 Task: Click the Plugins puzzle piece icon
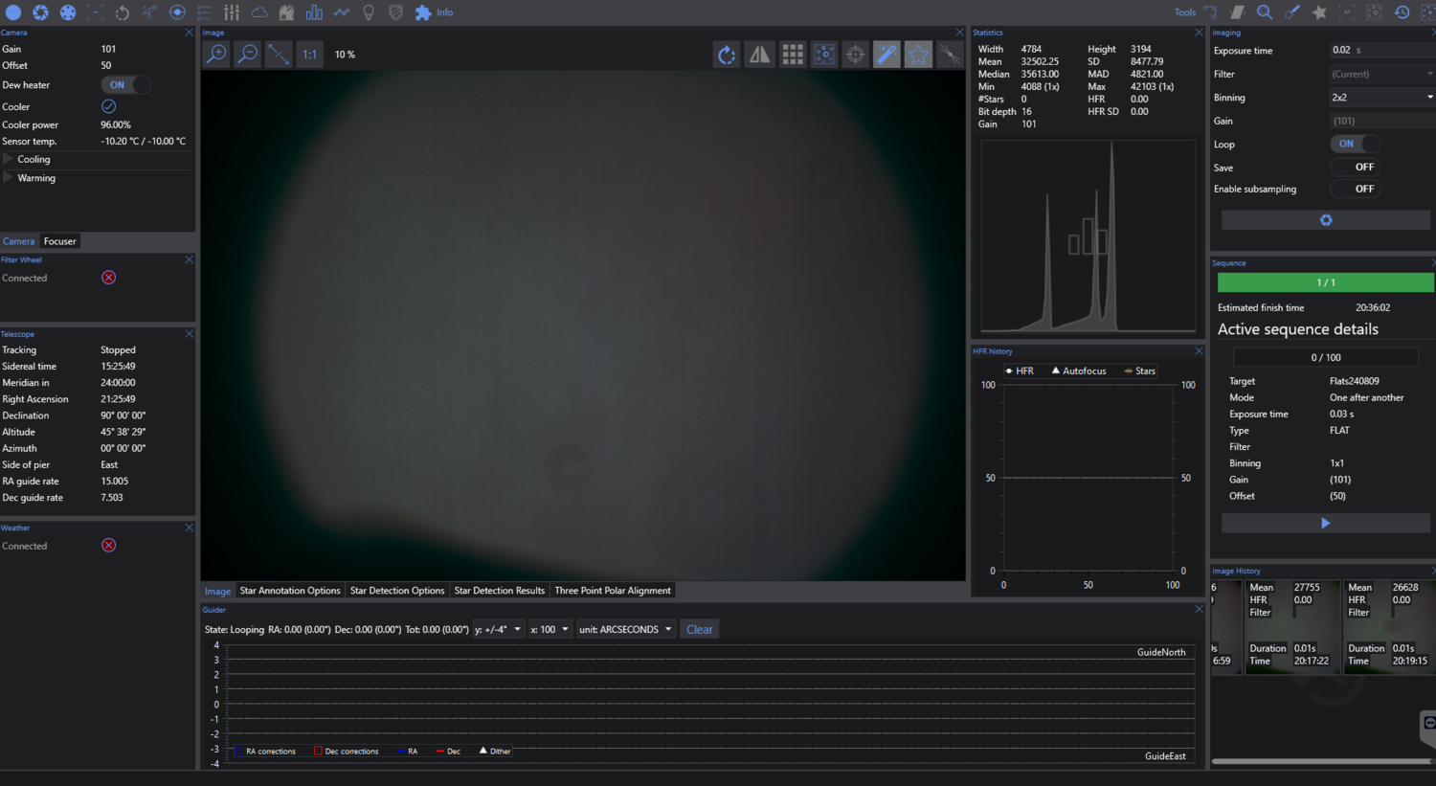tap(422, 12)
